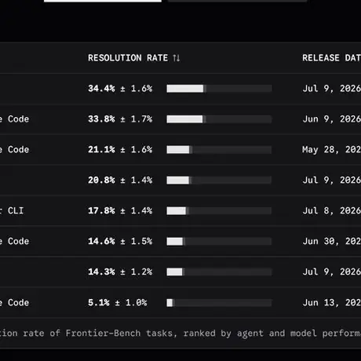
Task: Click the Frontier-Bench caption text
Action: click(180, 334)
